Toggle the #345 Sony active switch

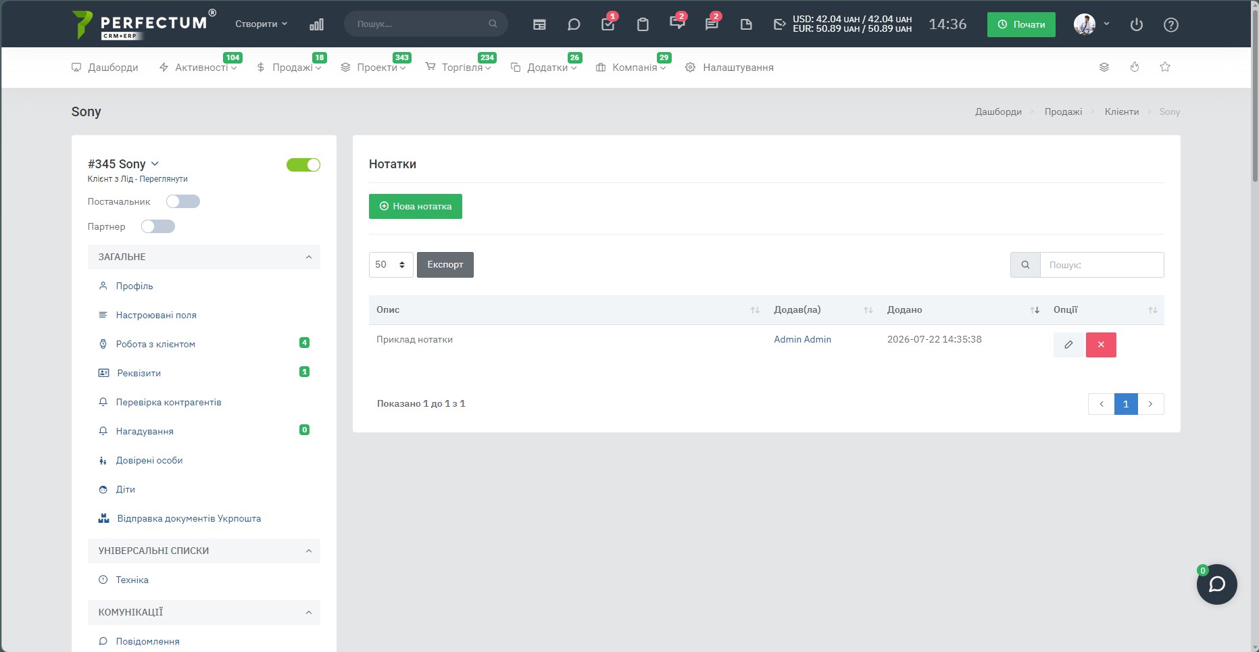pyautogui.click(x=303, y=165)
